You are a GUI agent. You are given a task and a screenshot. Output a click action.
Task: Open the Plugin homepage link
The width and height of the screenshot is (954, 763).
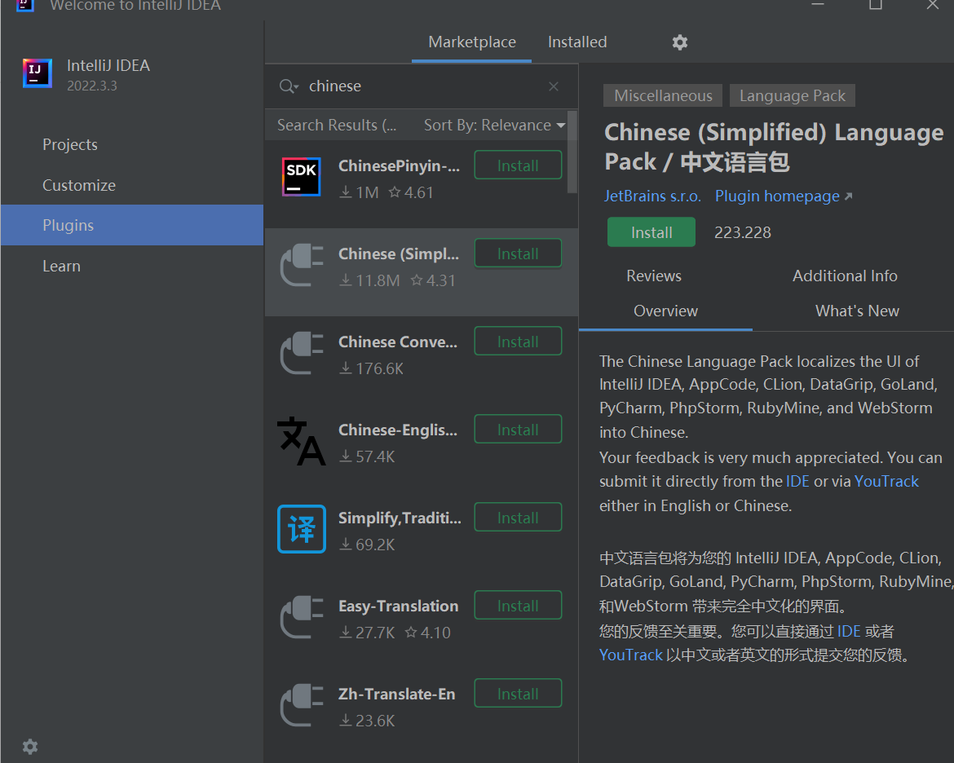[784, 196]
